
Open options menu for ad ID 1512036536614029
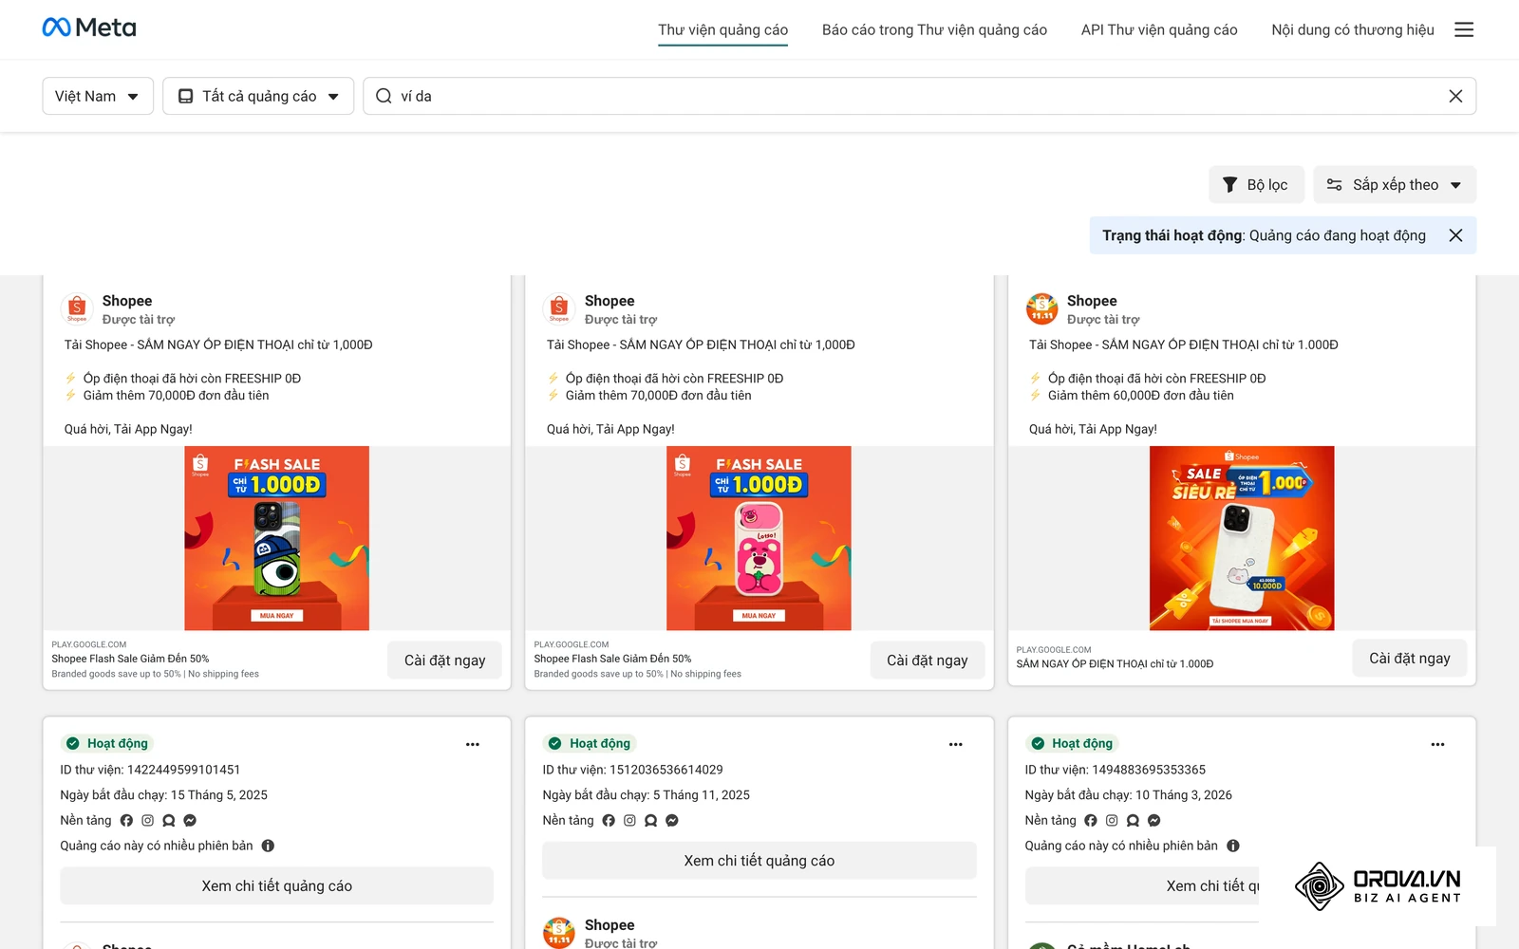(956, 744)
